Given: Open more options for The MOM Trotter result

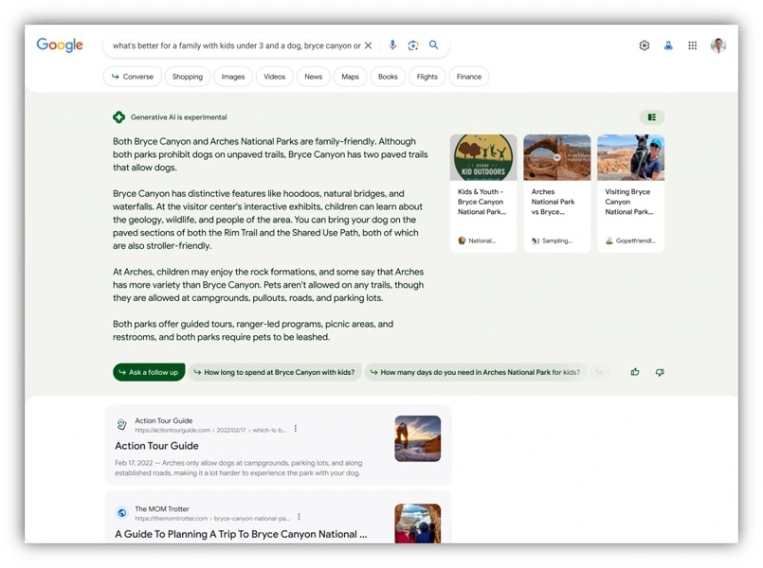Looking at the screenshot, I should point(300,517).
